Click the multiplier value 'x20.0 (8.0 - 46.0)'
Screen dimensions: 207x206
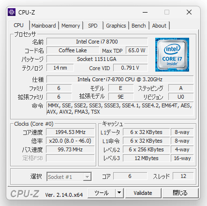pos(70,141)
